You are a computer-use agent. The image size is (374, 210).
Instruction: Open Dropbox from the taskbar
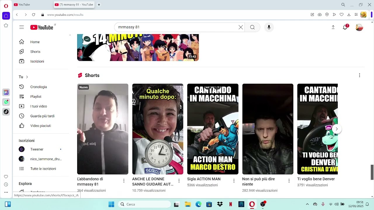220,204
